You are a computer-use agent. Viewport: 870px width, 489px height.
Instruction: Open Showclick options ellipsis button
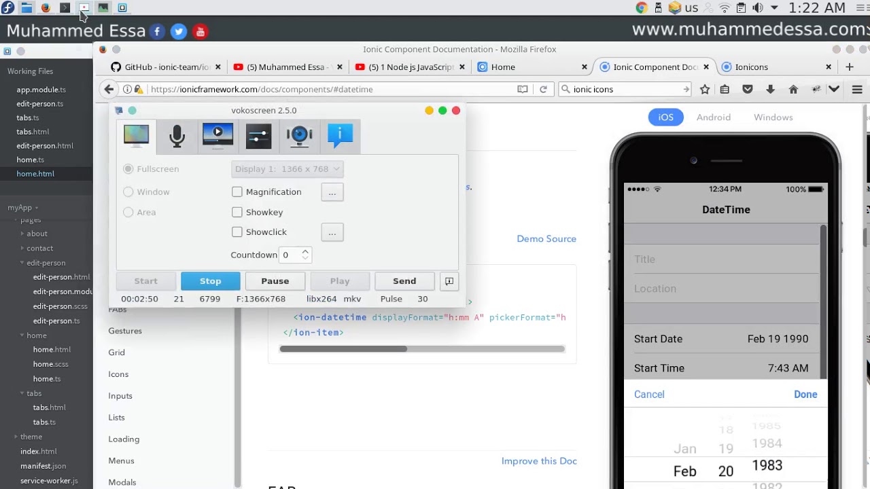tap(332, 232)
